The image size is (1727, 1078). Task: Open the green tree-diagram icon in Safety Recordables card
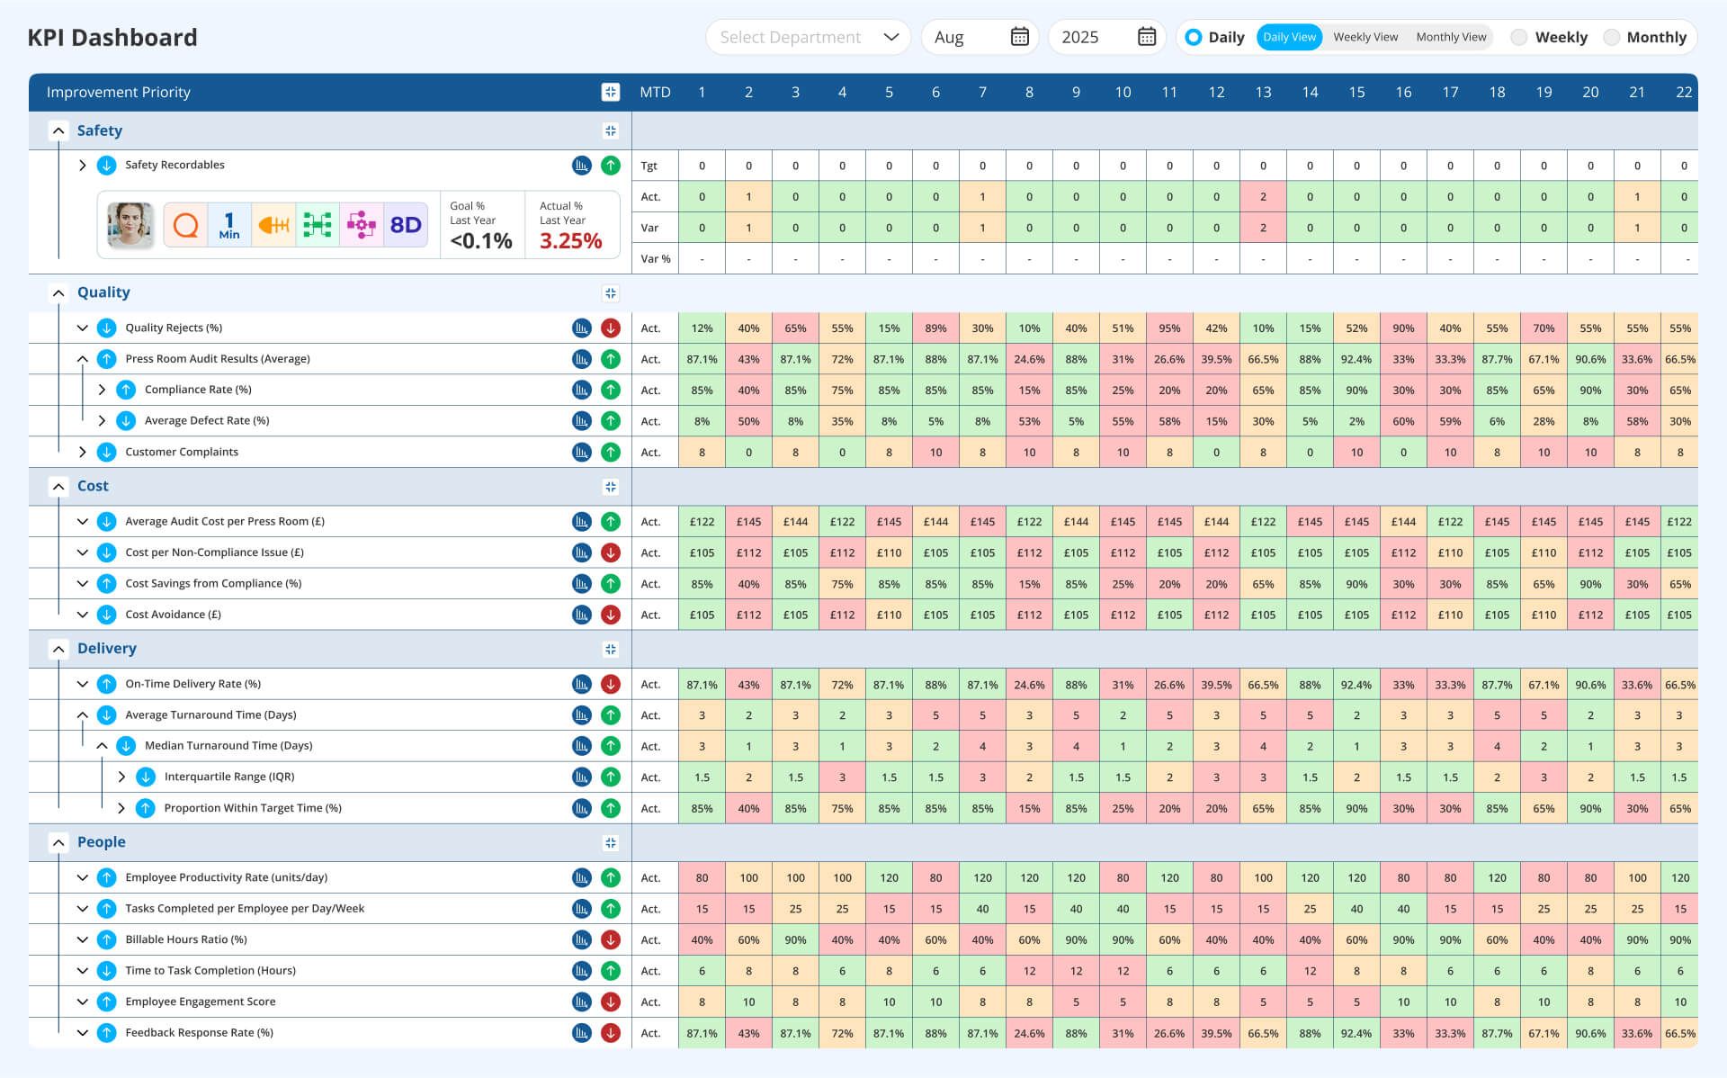(318, 225)
